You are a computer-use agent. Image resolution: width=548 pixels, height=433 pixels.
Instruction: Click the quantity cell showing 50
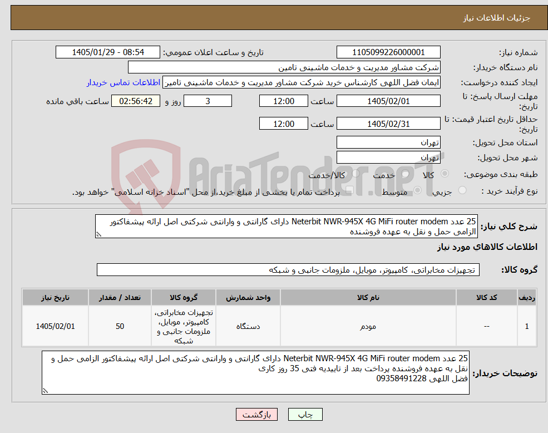click(x=120, y=326)
